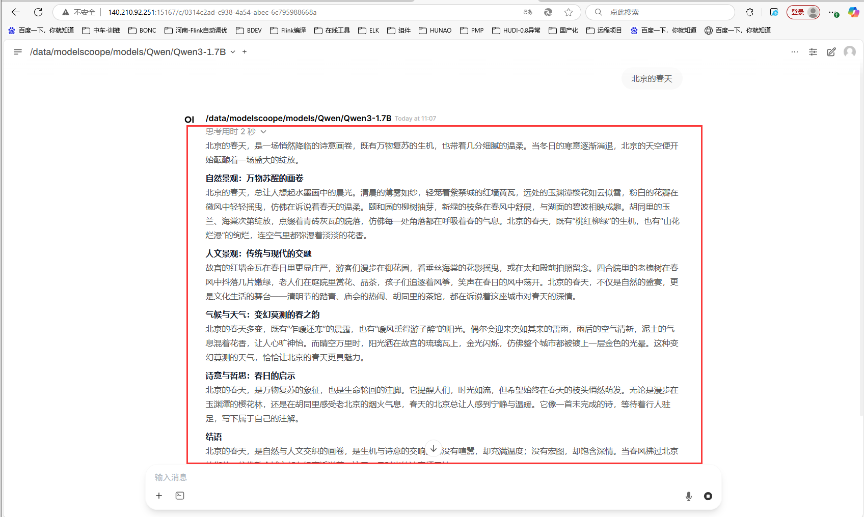This screenshot has height=517, width=864.
Task: Toggle the chat sidebar hamburger menu
Action: [x=18, y=52]
